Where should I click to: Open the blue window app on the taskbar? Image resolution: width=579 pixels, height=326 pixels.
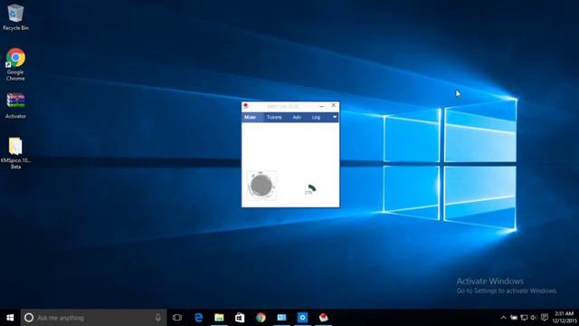coord(281,318)
